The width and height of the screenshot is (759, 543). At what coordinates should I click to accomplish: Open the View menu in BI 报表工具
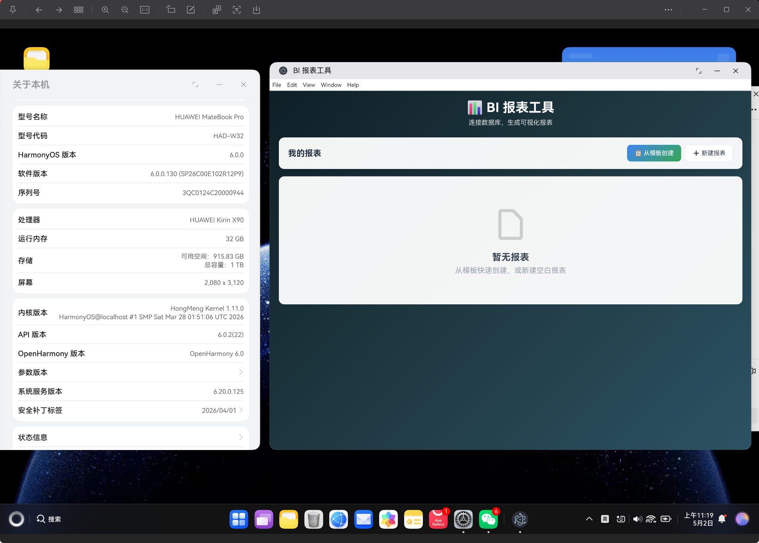pos(309,85)
